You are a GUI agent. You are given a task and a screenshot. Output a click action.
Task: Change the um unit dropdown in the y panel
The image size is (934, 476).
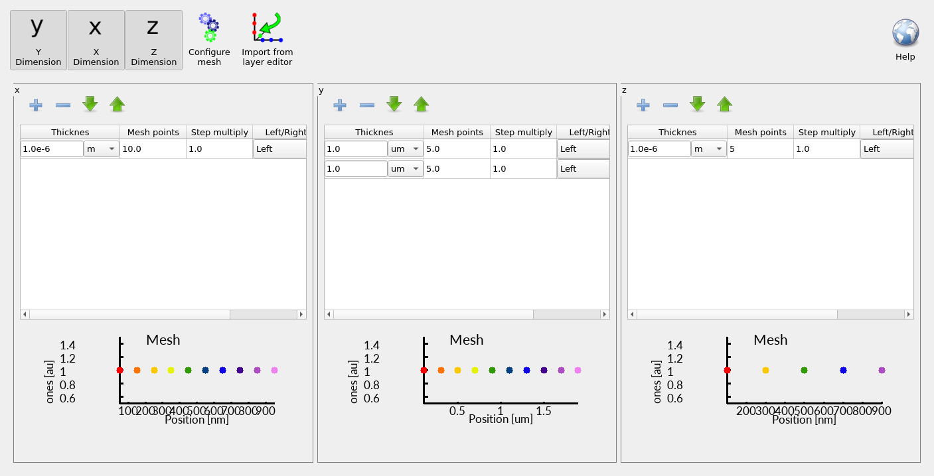(405, 149)
